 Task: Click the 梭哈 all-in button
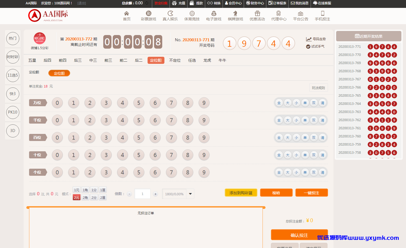276,193
